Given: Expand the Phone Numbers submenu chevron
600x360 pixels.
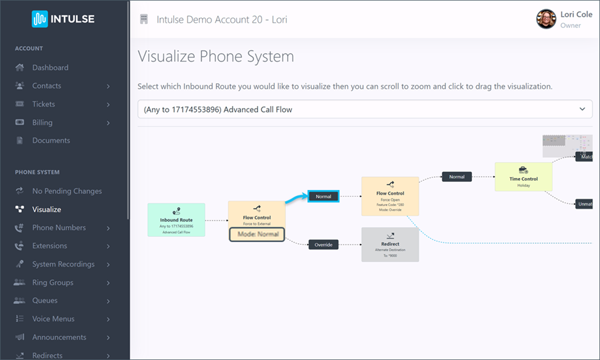Looking at the screenshot, I should tap(108, 228).
